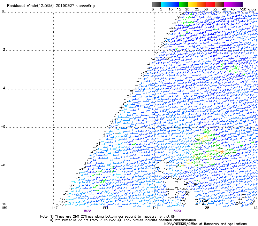Click the purple '5:28' time label
The width and height of the screenshot is (258, 226).
88,211
